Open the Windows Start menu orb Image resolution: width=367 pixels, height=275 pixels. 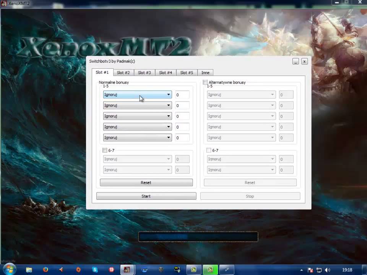[x=9, y=269]
